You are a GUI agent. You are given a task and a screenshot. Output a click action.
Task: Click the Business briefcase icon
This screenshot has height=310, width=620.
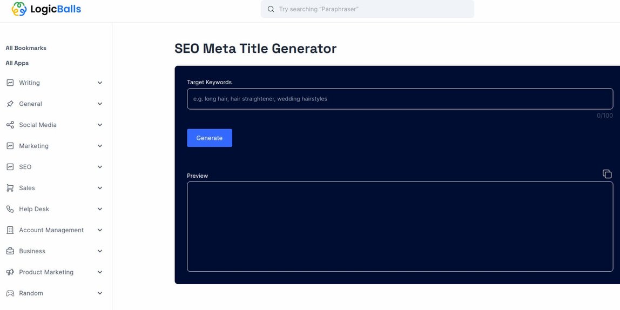(10, 251)
